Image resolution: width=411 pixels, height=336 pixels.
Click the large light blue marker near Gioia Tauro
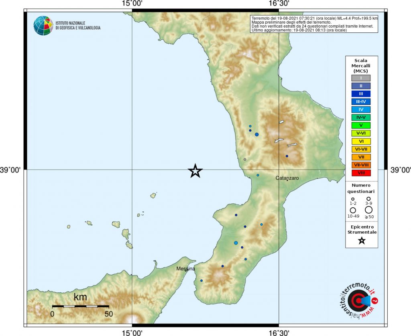(x=236, y=243)
